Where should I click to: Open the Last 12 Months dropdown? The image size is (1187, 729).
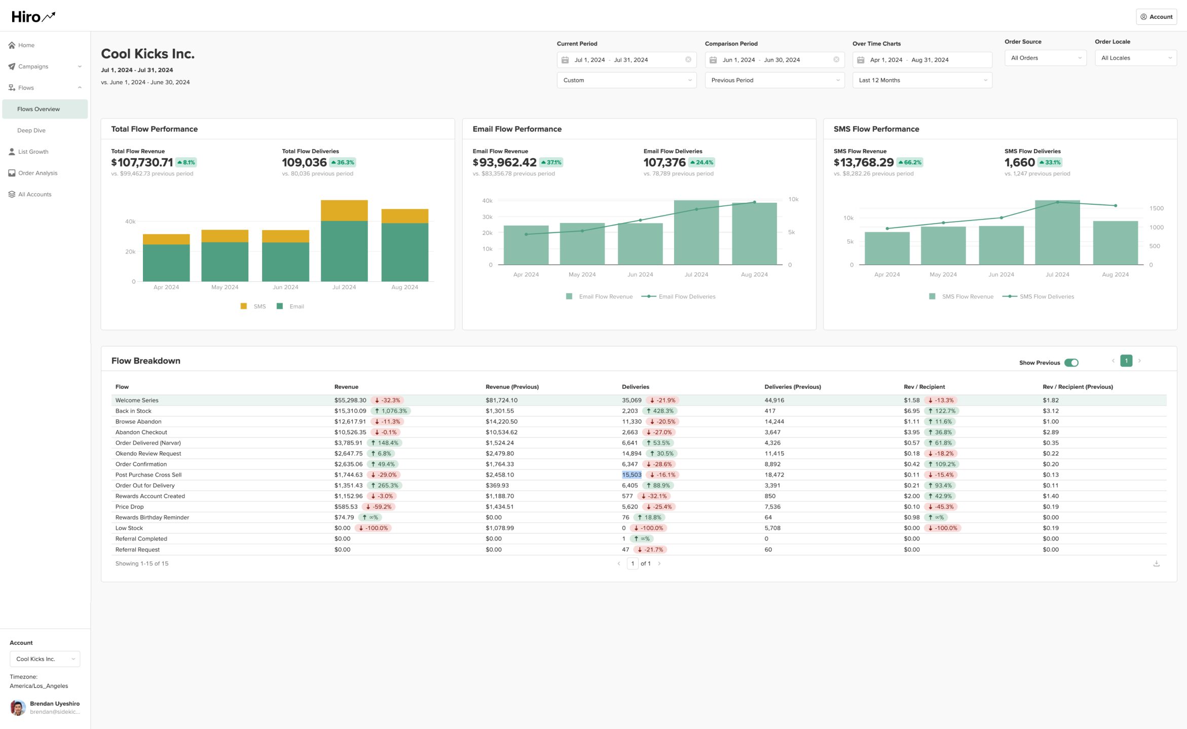tap(922, 80)
